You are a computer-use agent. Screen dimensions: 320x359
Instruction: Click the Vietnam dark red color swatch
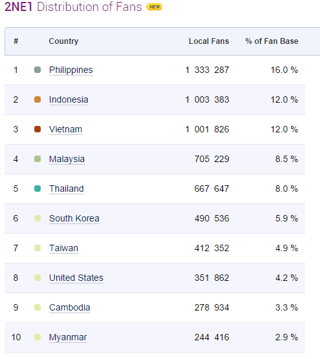(x=37, y=129)
